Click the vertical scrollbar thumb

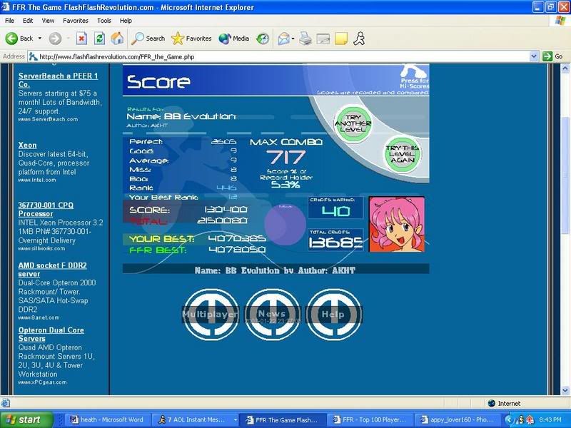pos(565,175)
